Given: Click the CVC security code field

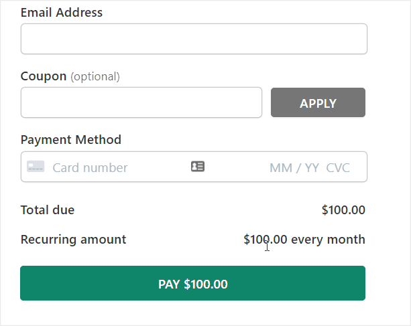Looking at the screenshot, I should click(338, 167).
